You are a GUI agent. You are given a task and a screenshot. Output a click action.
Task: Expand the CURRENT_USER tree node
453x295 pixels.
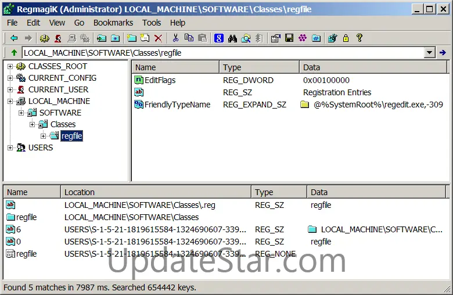(10, 89)
